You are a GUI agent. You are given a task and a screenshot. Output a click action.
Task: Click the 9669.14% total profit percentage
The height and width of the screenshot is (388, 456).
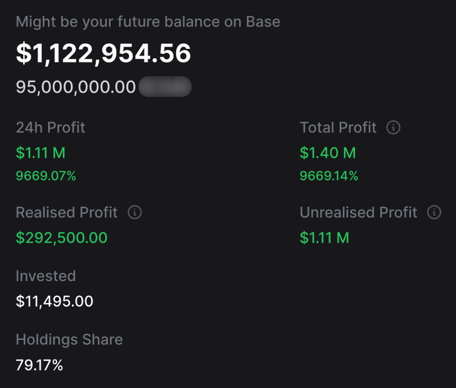(x=329, y=176)
